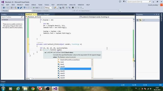Uncomment selected lines with the toolbar icon
163x91 pixels.
(x=69, y=8)
